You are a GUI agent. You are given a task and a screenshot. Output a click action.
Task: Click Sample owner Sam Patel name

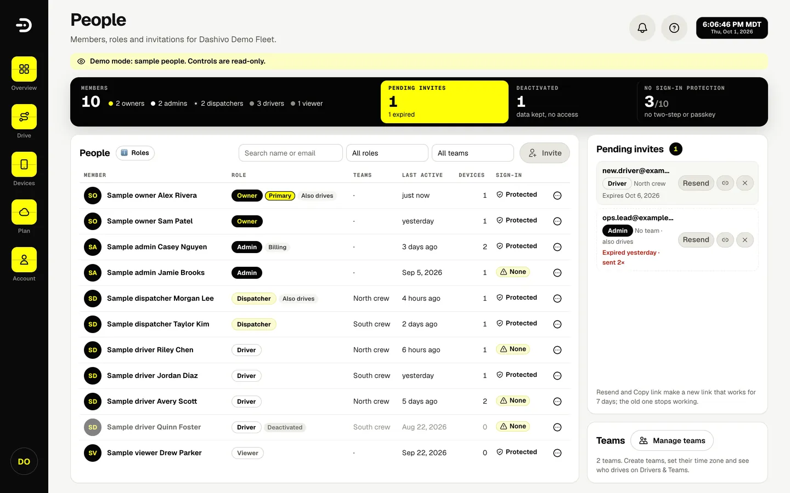(x=150, y=221)
